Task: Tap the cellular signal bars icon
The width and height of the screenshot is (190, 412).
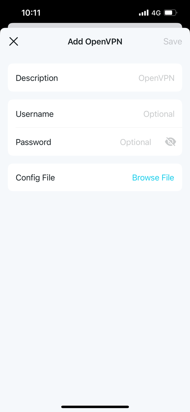Action: 143,12
